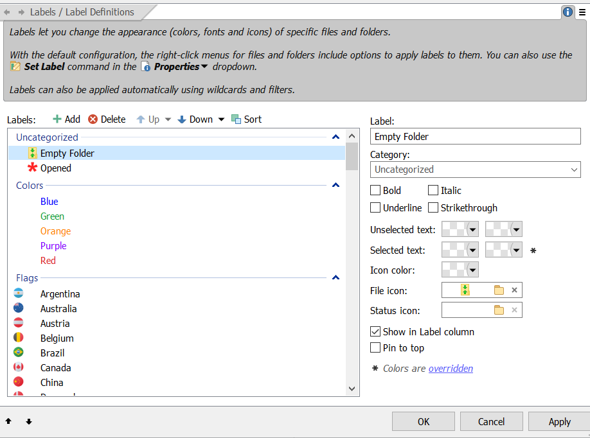Click the Add label plus icon
The height and width of the screenshot is (438, 590).
pyautogui.click(x=57, y=119)
